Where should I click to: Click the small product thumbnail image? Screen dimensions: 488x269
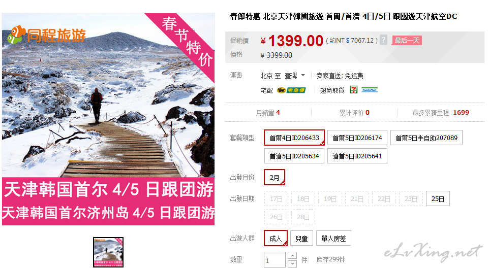(108, 252)
